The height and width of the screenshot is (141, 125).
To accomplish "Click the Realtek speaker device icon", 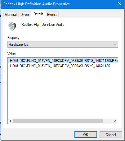I will coord(12,26).
